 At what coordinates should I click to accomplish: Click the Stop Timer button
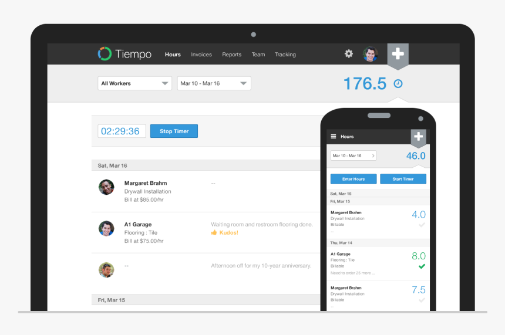tap(174, 131)
